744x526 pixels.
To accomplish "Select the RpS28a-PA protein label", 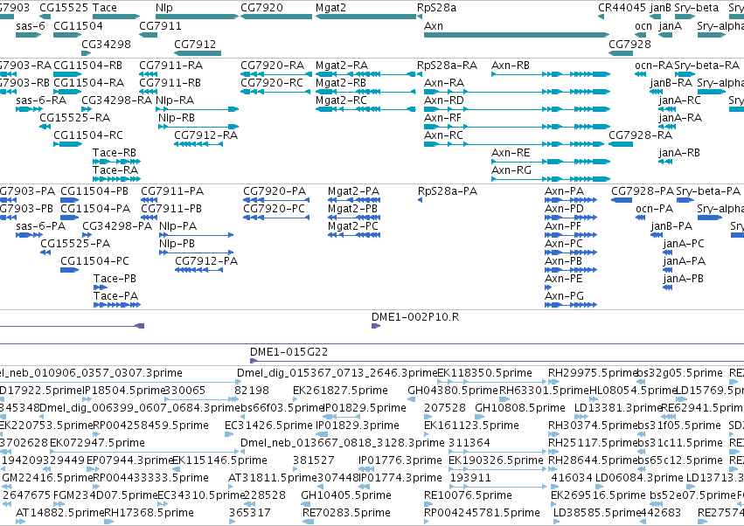I will [448, 191].
